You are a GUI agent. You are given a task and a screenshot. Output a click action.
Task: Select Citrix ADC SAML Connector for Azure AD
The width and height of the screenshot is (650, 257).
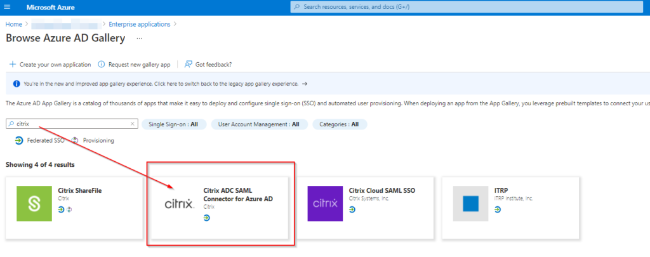tap(220, 208)
